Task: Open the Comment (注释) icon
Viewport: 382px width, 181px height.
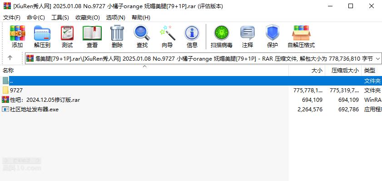Action: point(248,33)
